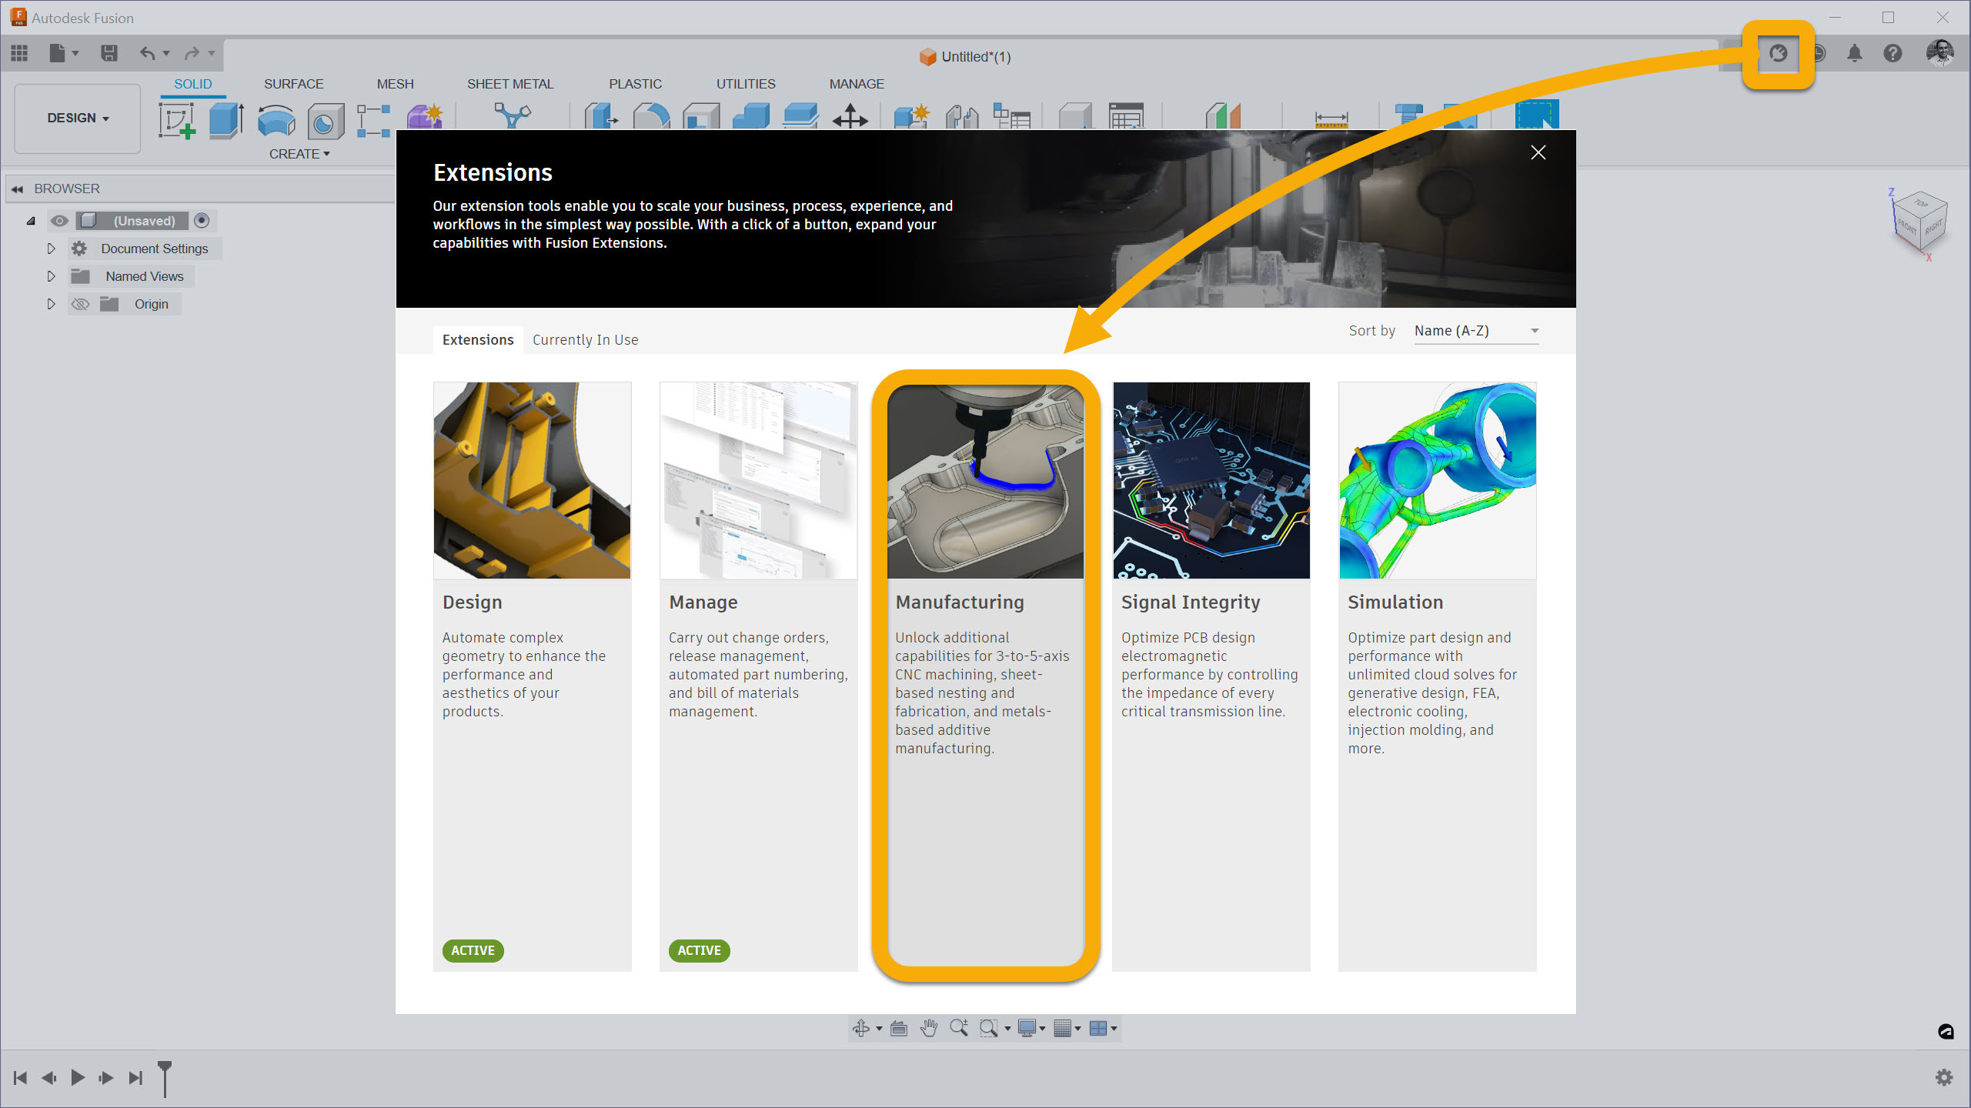Click the Create Sketch tool icon

177,122
